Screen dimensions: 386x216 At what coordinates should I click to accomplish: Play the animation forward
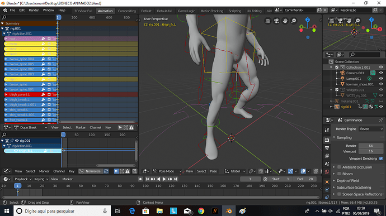[x=164, y=179]
